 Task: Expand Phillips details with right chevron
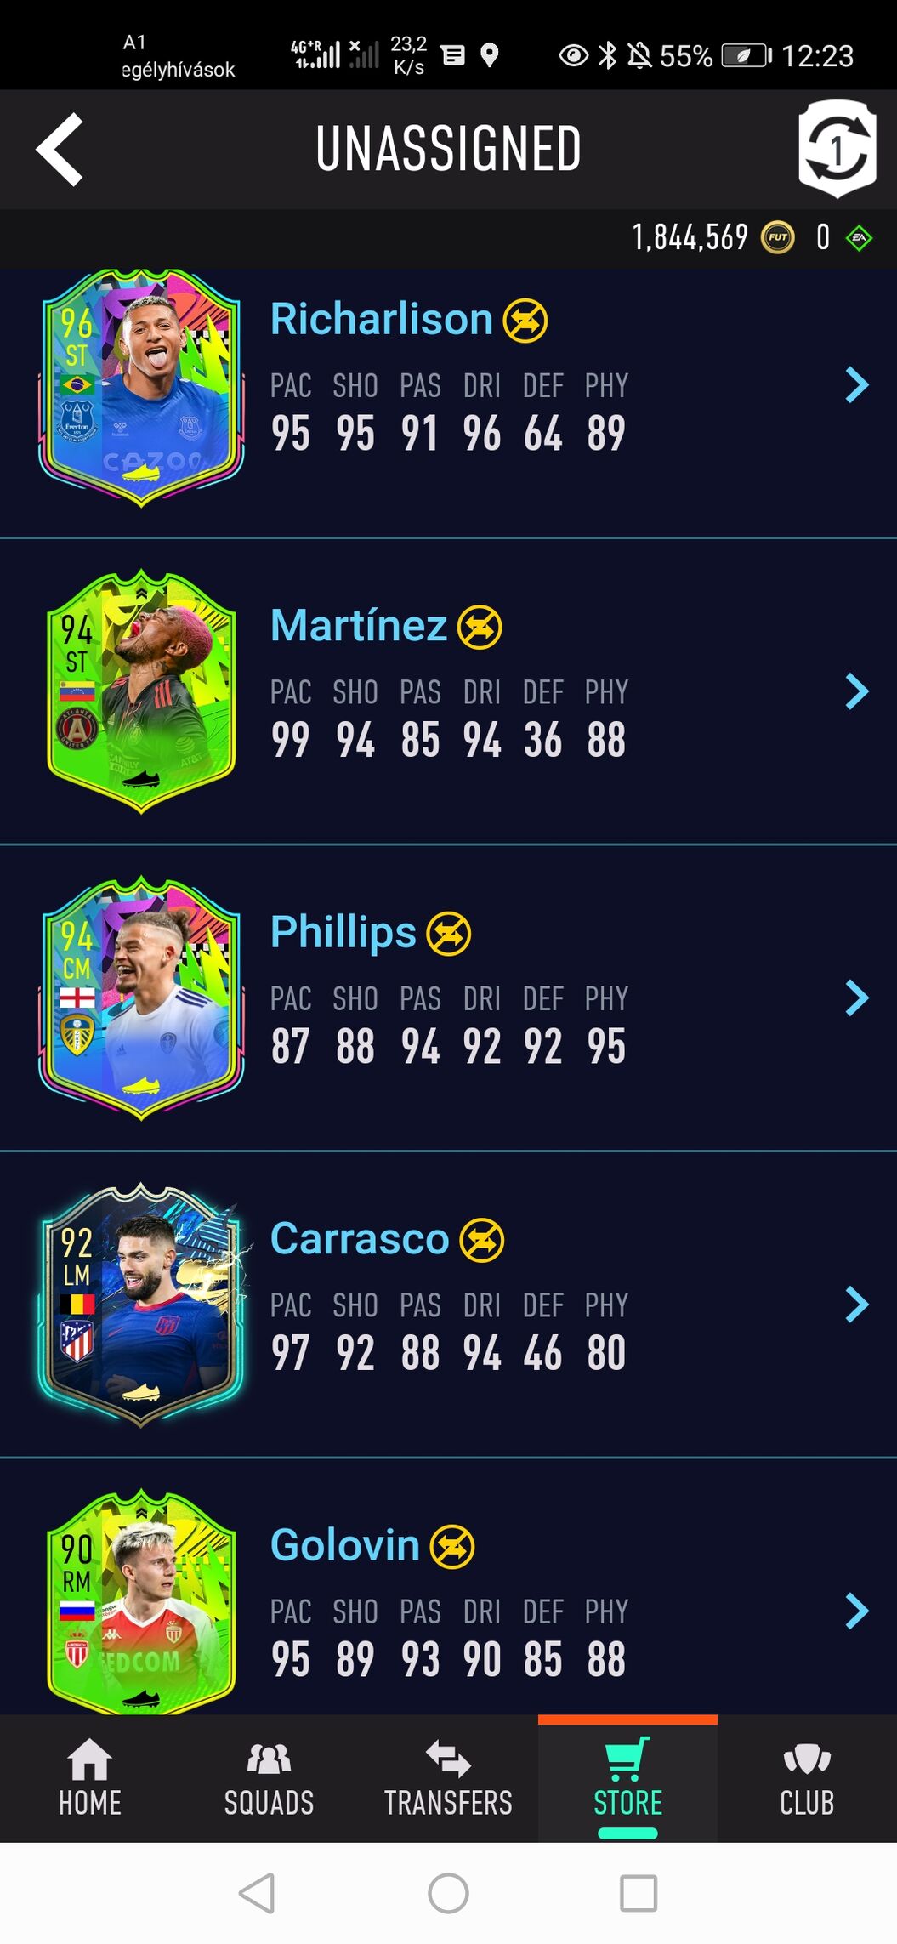click(x=856, y=998)
